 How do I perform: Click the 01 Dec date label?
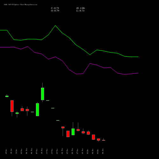tap(87, 151)
